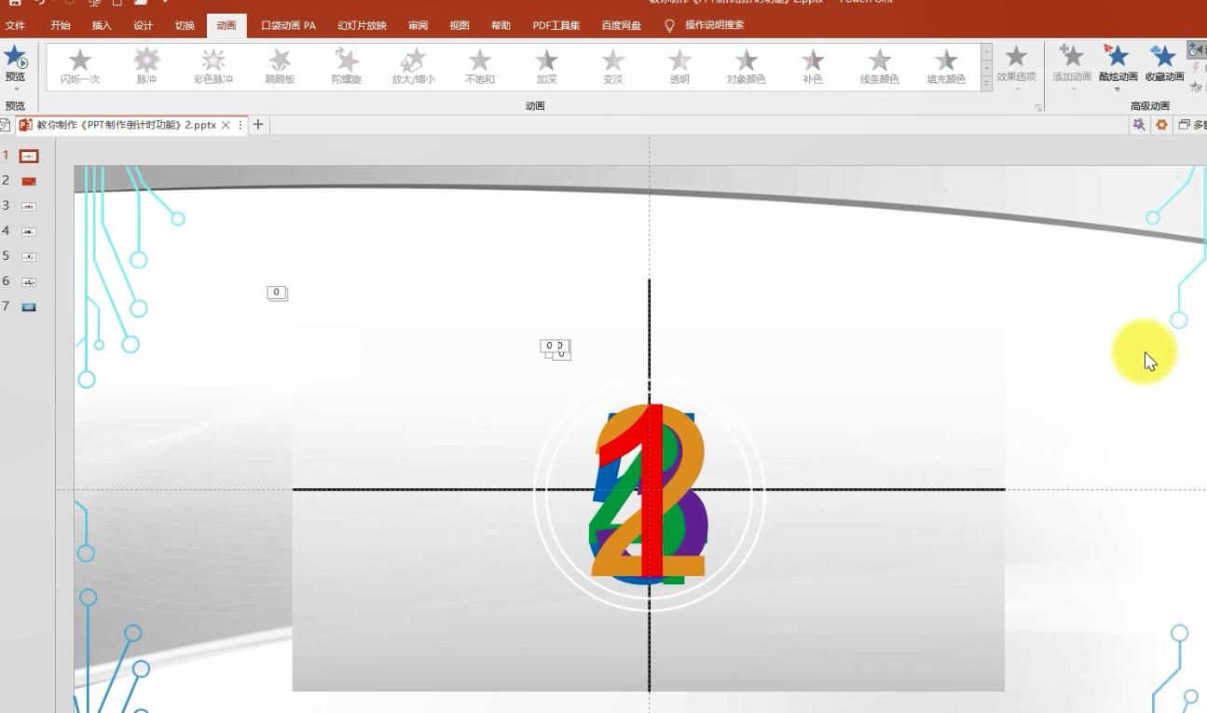Select slide 2 thumbnail in panel
Image resolution: width=1207 pixels, height=713 pixels.
[29, 181]
